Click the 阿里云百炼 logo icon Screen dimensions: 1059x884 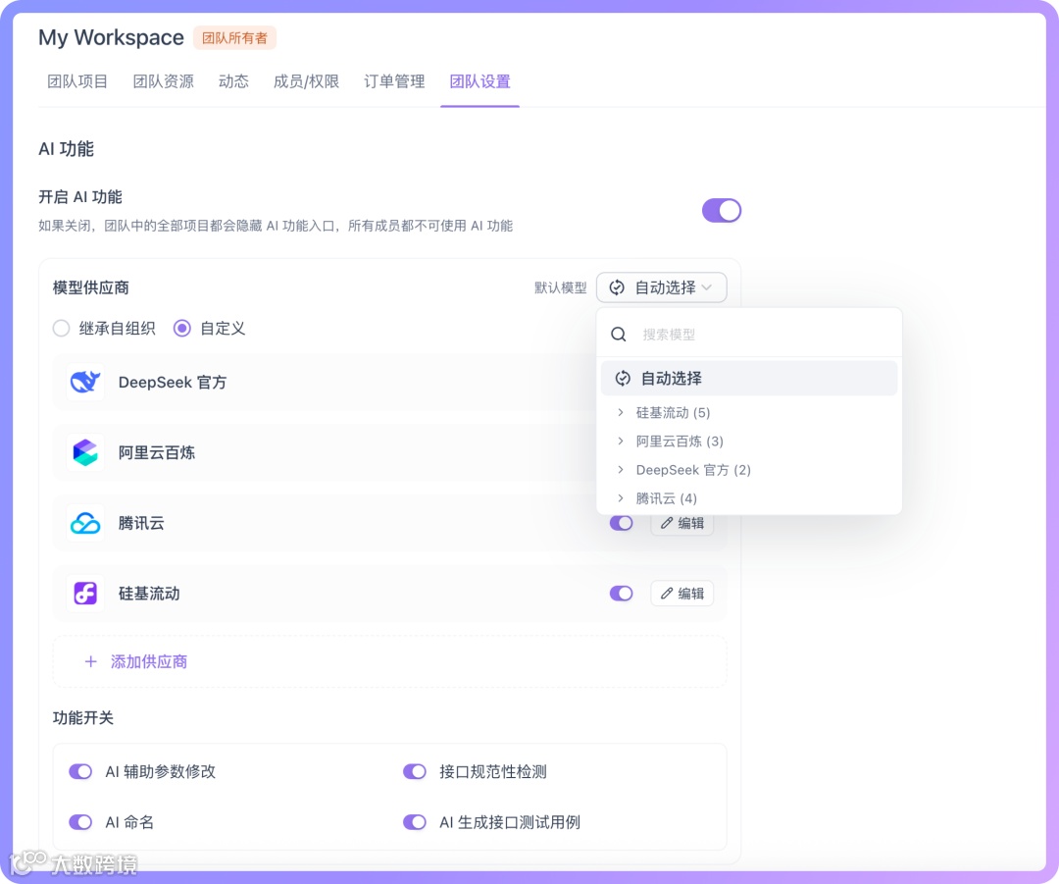click(x=85, y=452)
